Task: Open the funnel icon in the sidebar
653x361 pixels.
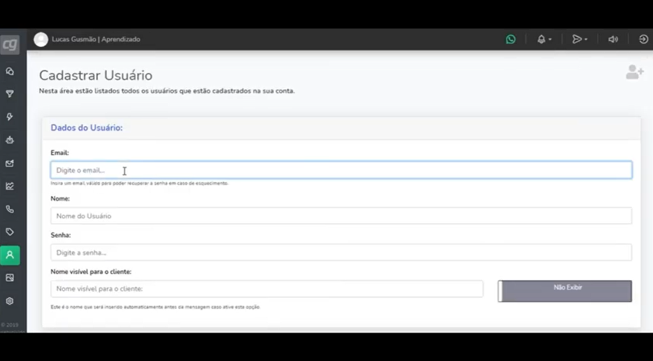Action: click(9, 94)
